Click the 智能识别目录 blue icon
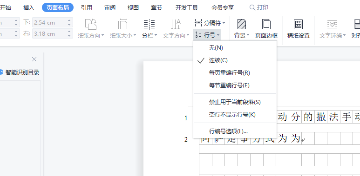 pos(1,72)
